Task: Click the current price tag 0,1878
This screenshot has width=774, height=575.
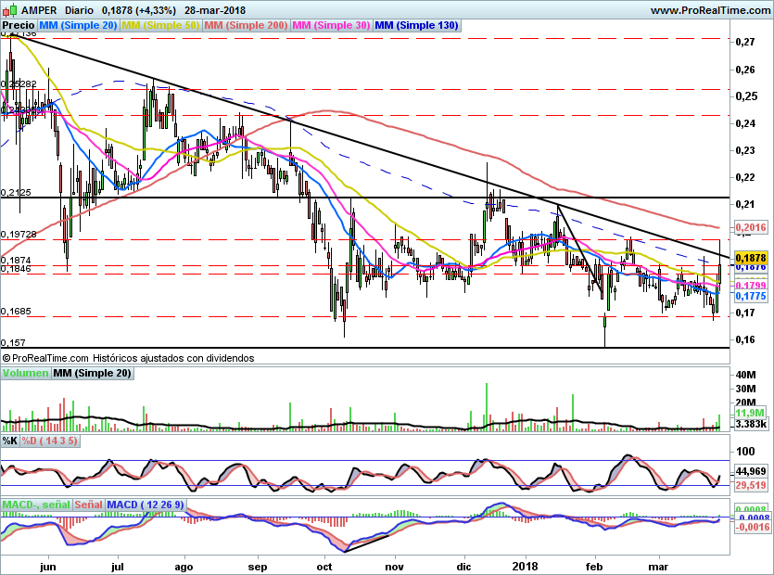Action: 751,258
